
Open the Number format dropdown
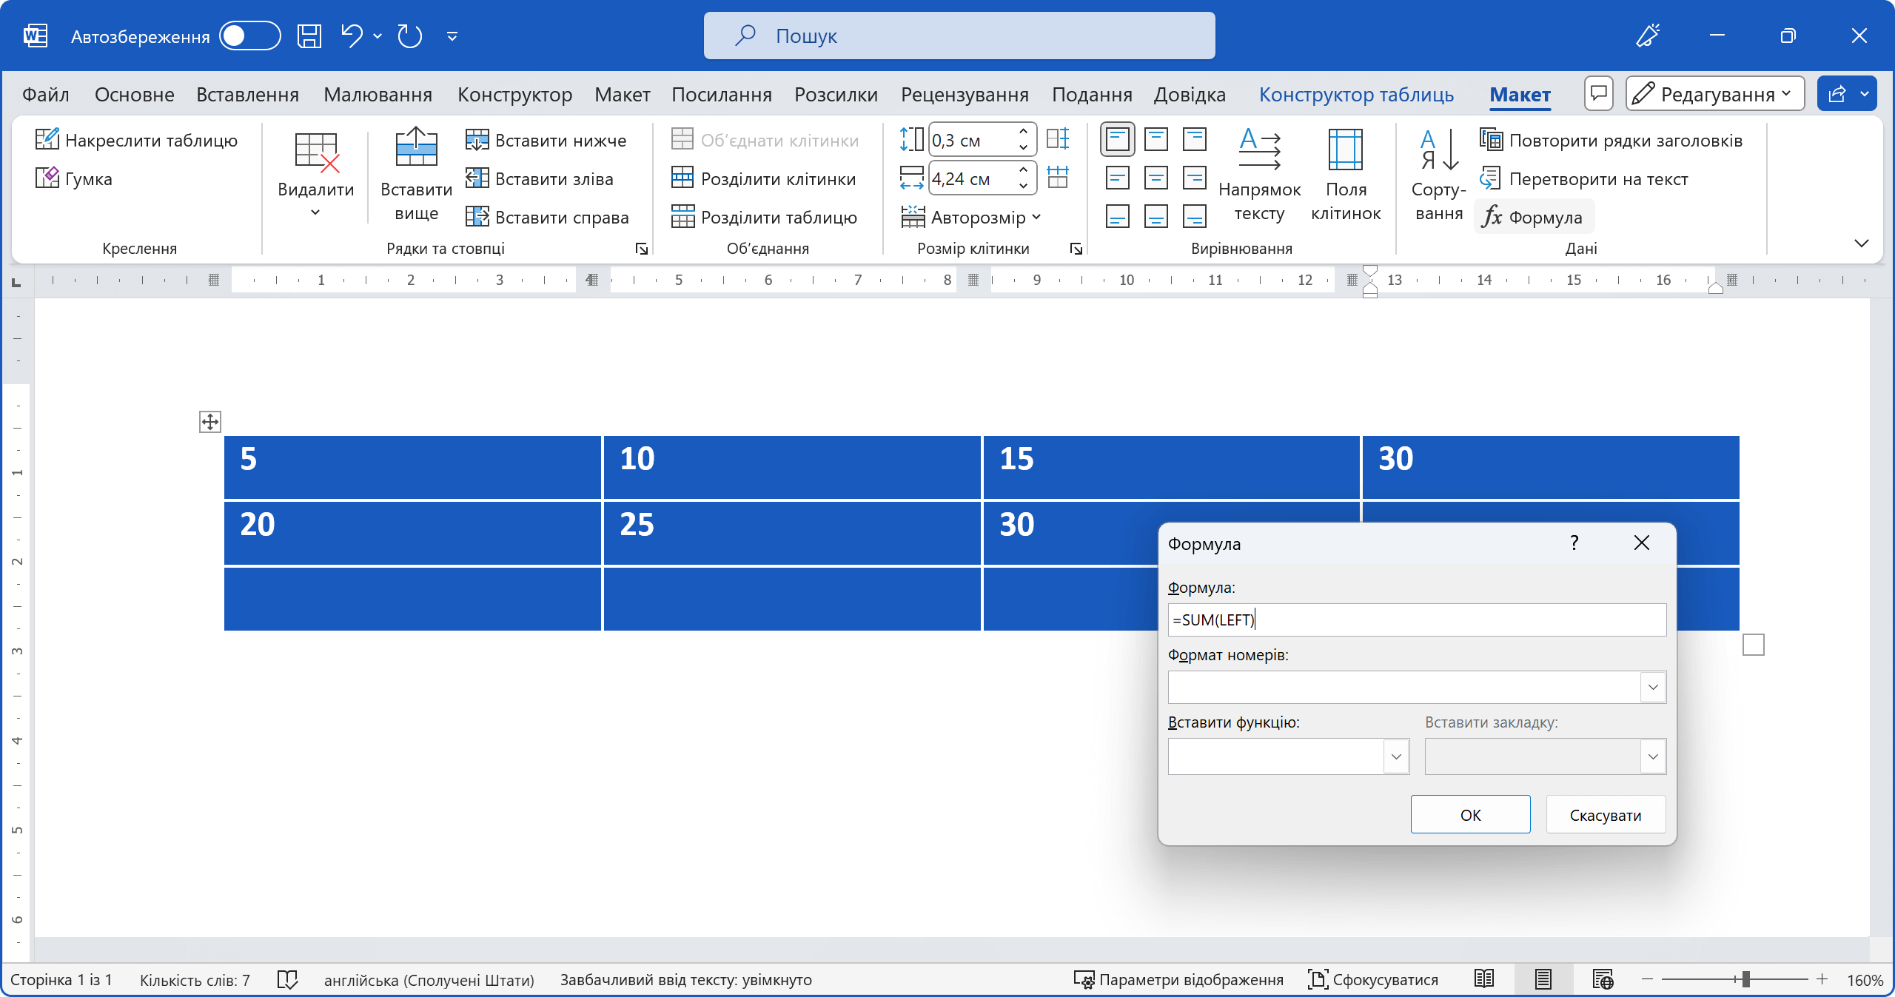1652,687
